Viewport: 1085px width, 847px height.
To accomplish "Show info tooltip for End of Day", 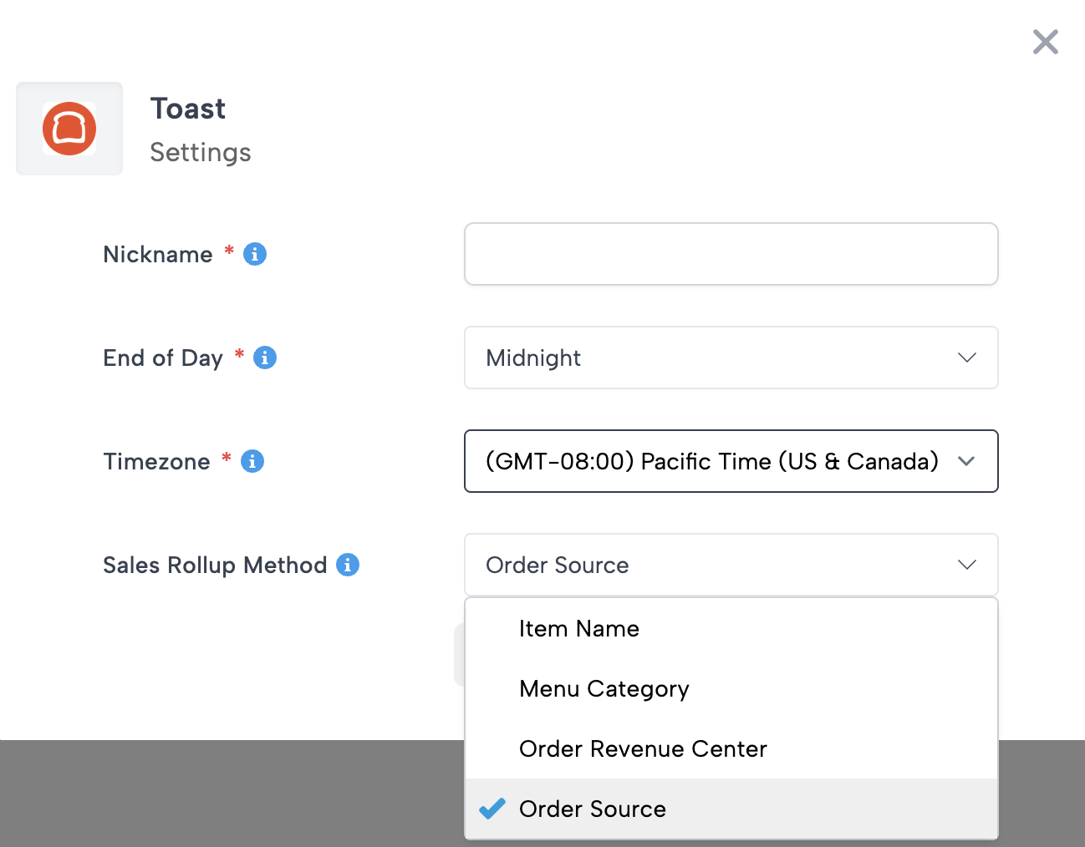I will coord(265,358).
